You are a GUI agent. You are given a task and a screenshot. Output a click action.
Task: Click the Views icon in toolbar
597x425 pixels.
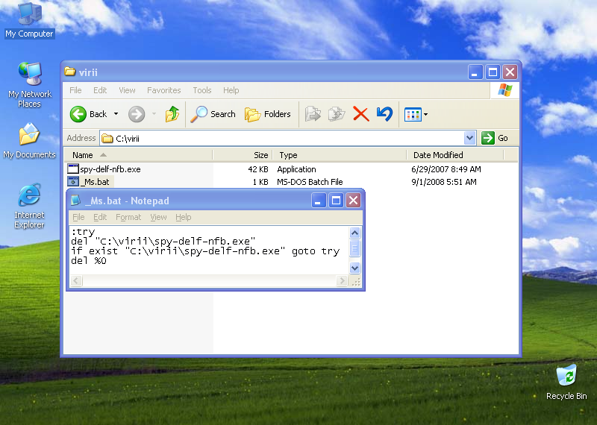pyautogui.click(x=413, y=114)
